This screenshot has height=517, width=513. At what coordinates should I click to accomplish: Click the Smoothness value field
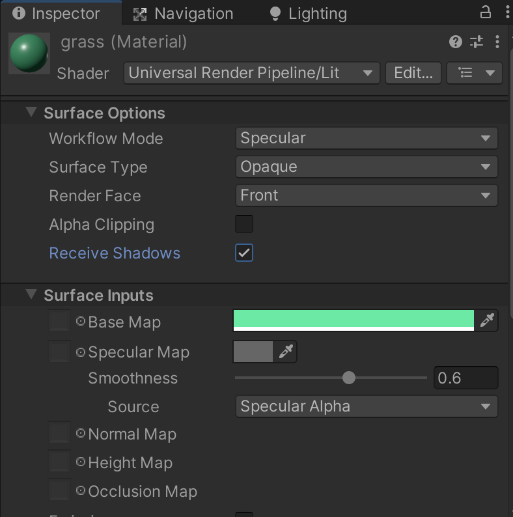pos(465,378)
